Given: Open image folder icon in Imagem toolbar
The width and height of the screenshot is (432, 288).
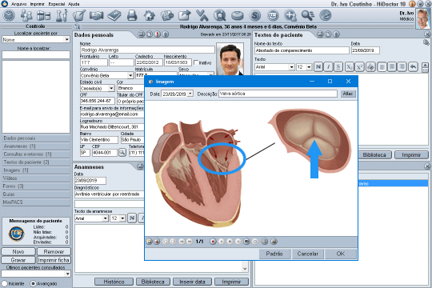Looking at the screenshot, I should pos(149,242).
